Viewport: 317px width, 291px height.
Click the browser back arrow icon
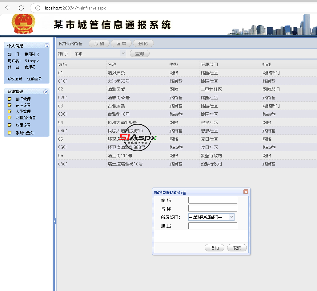click(x=8, y=8)
